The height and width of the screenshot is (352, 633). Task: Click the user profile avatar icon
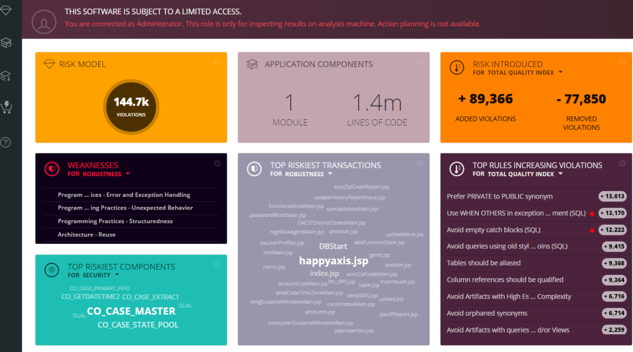44,22
